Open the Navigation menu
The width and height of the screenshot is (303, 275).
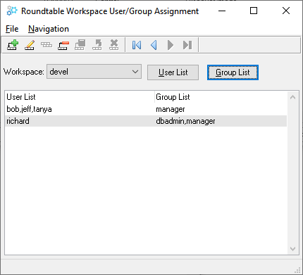coord(49,29)
